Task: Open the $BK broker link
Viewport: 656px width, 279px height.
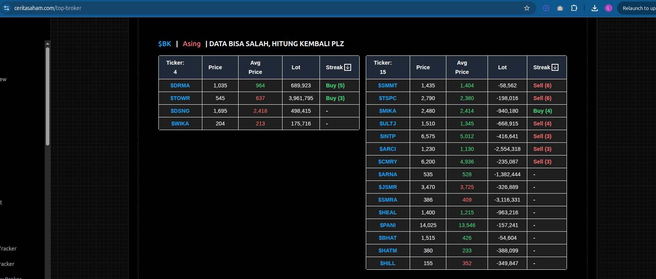Action: [165, 44]
